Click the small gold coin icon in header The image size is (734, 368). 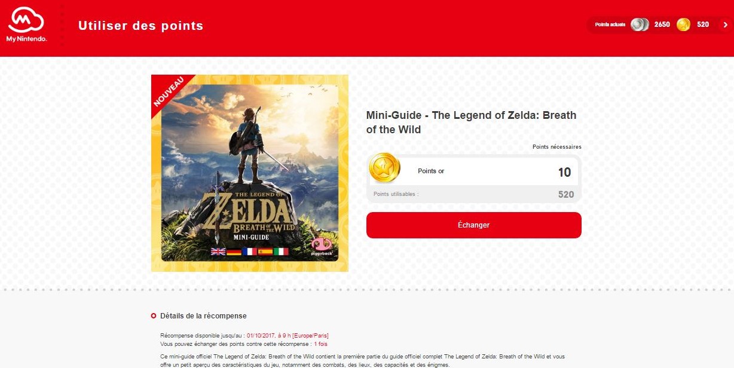coord(683,24)
